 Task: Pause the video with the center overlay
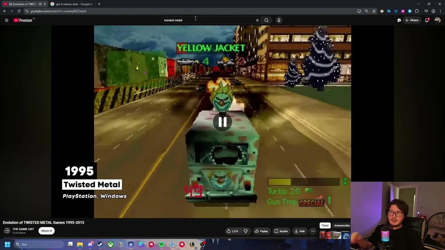pyautogui.click(x=222, y=122)
